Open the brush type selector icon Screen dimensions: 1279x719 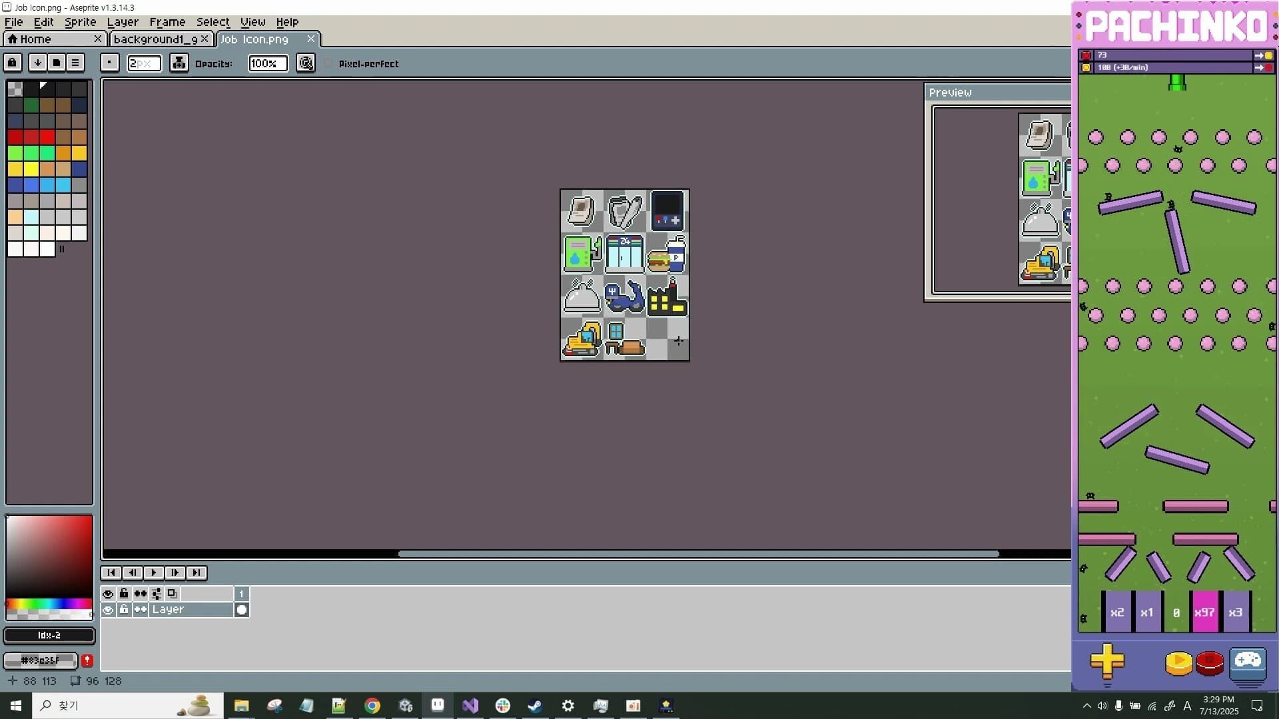click(x=110, y=63)
